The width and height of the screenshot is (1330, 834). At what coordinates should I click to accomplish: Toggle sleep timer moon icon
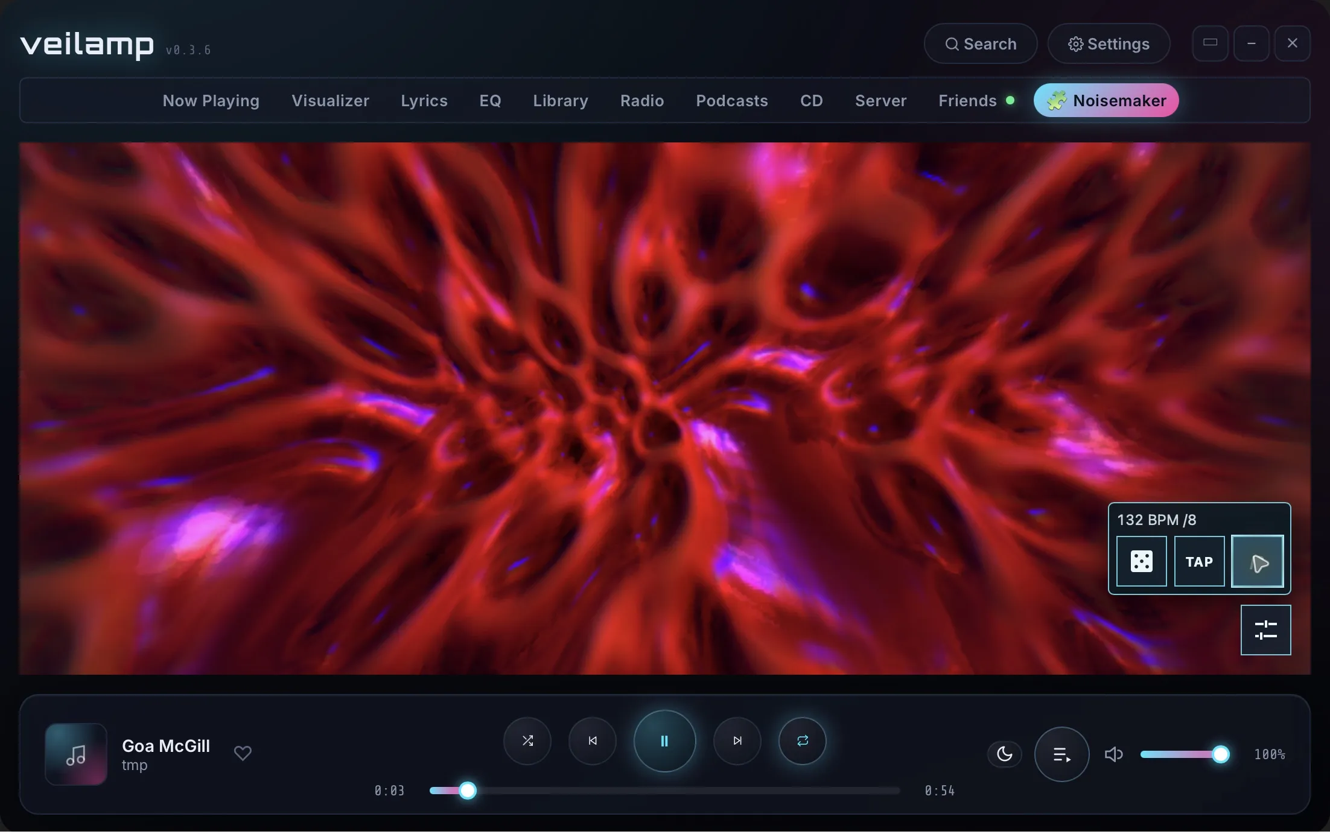[1005, 755]
